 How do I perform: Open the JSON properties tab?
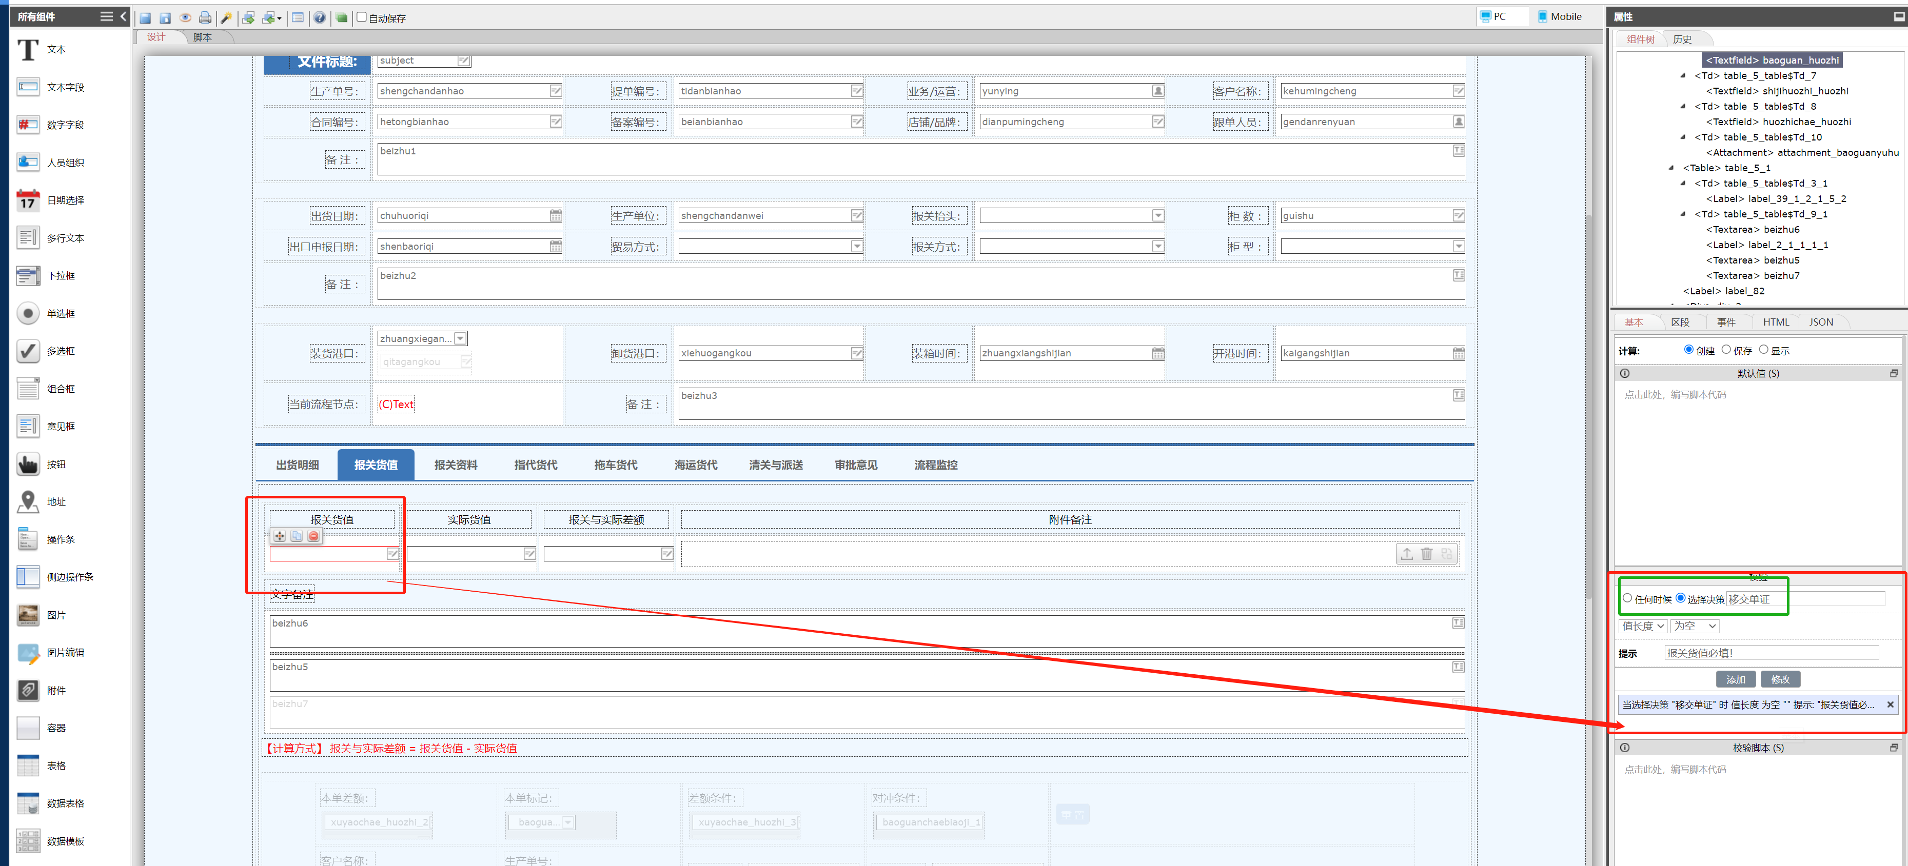point(1821,322)
